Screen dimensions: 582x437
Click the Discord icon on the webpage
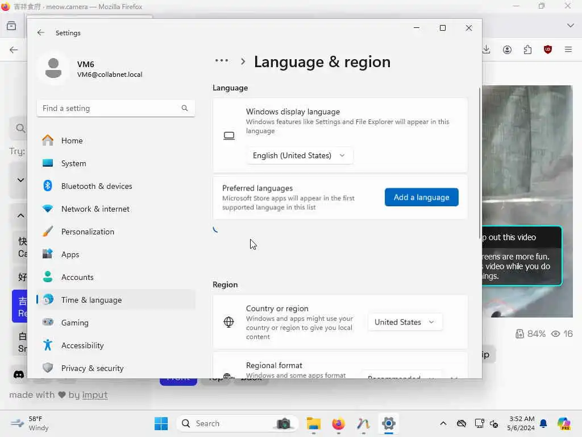[x=19, y=374]
